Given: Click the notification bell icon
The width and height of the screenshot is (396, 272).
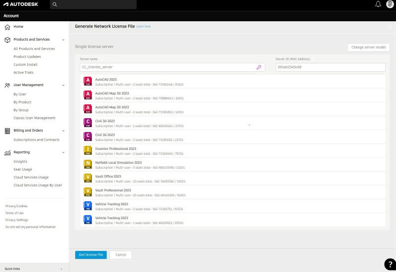Looking at the screenshot, I should point(378,4).
